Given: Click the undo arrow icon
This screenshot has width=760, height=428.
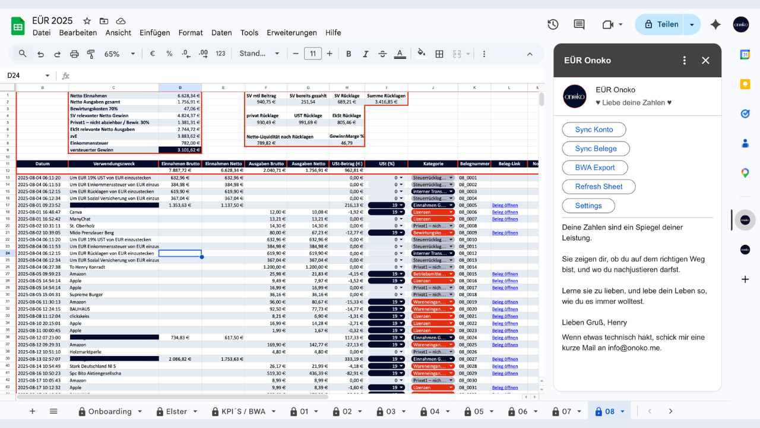Looking at the screenshot, I should (x=40, y=53).
